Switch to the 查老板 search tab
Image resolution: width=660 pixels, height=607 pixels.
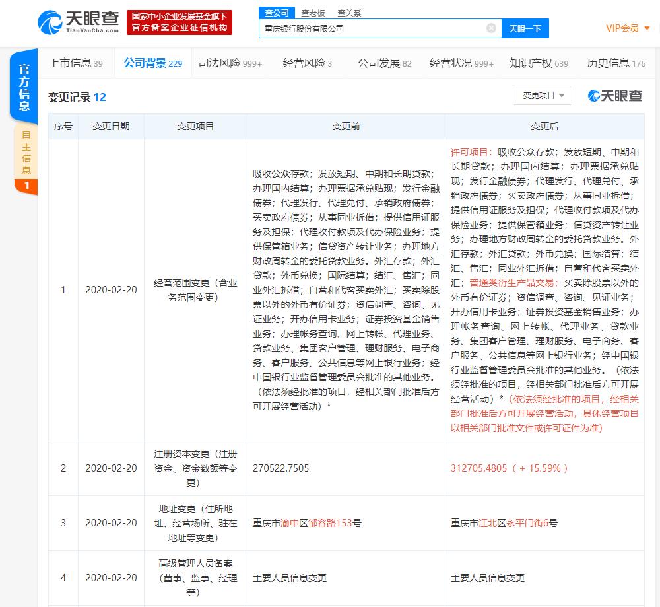tap(313, 13)
